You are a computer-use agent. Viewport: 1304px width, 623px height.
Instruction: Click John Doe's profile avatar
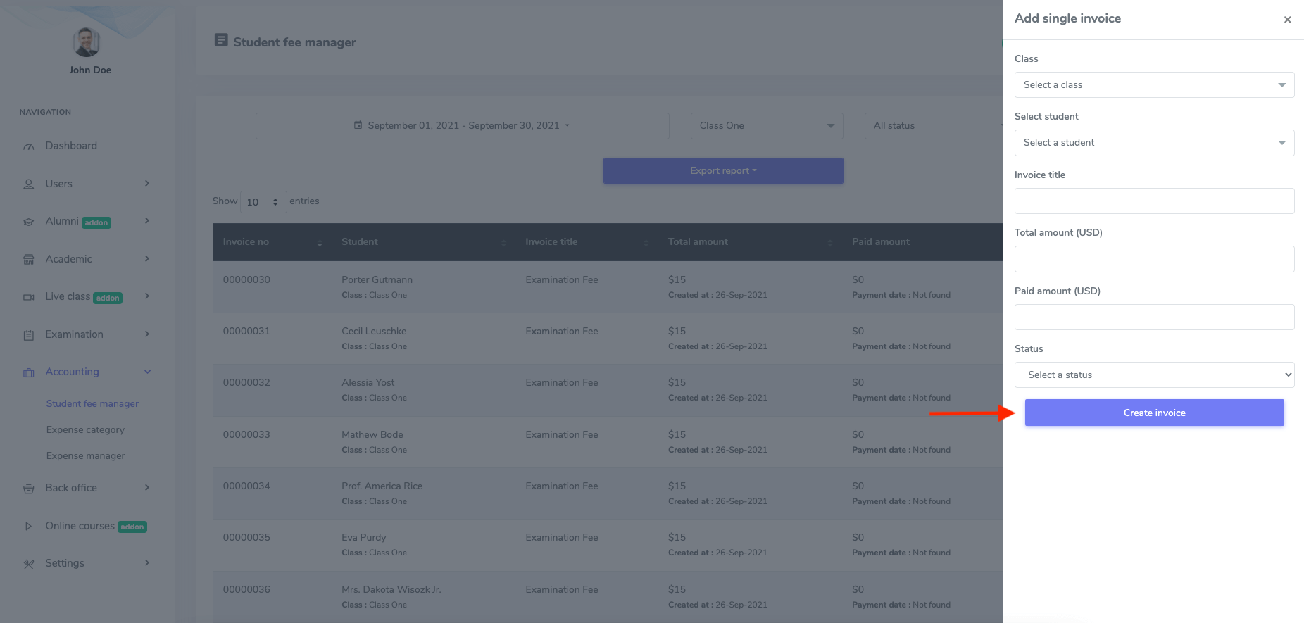[87, 42]
